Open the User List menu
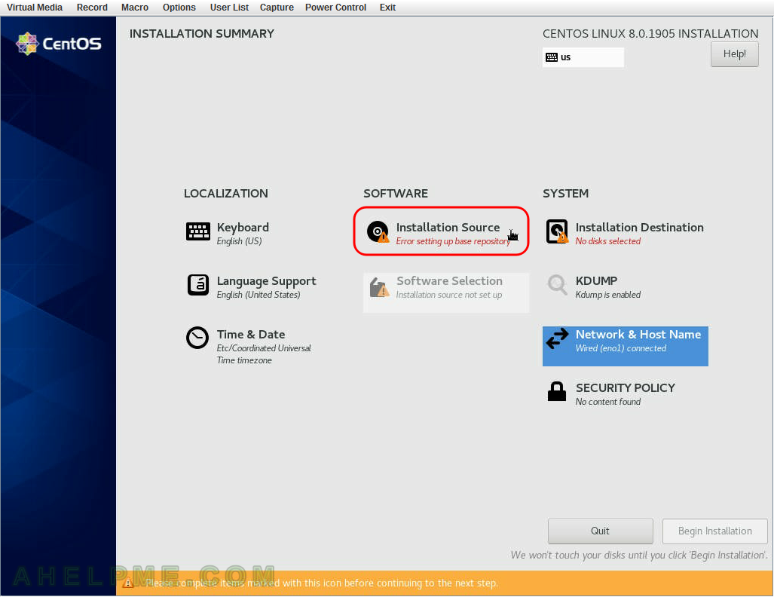 tap(229, 8)
